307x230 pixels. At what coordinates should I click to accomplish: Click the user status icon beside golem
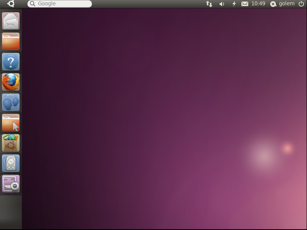coord(273,4)
